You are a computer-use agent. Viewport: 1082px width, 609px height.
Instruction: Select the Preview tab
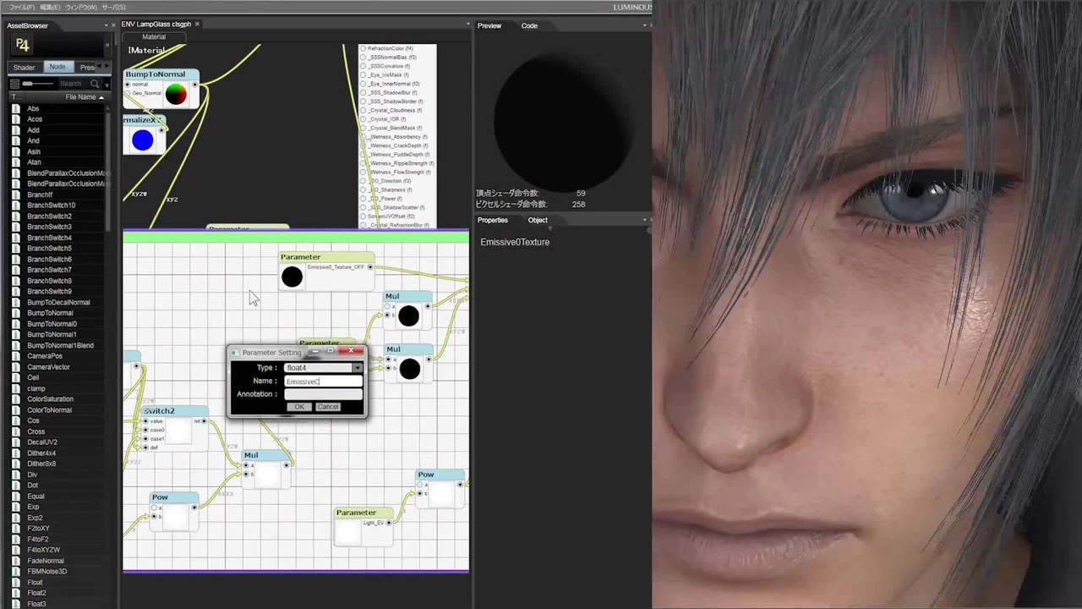tap(489, 25)
